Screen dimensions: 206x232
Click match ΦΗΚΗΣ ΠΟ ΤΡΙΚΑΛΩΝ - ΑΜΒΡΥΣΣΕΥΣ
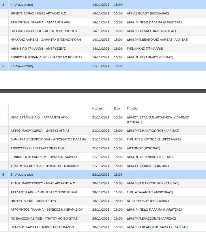pyautogui.click(x=38, y=49)
